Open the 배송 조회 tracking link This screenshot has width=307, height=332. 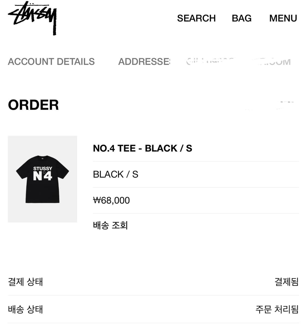coord(110,225)
